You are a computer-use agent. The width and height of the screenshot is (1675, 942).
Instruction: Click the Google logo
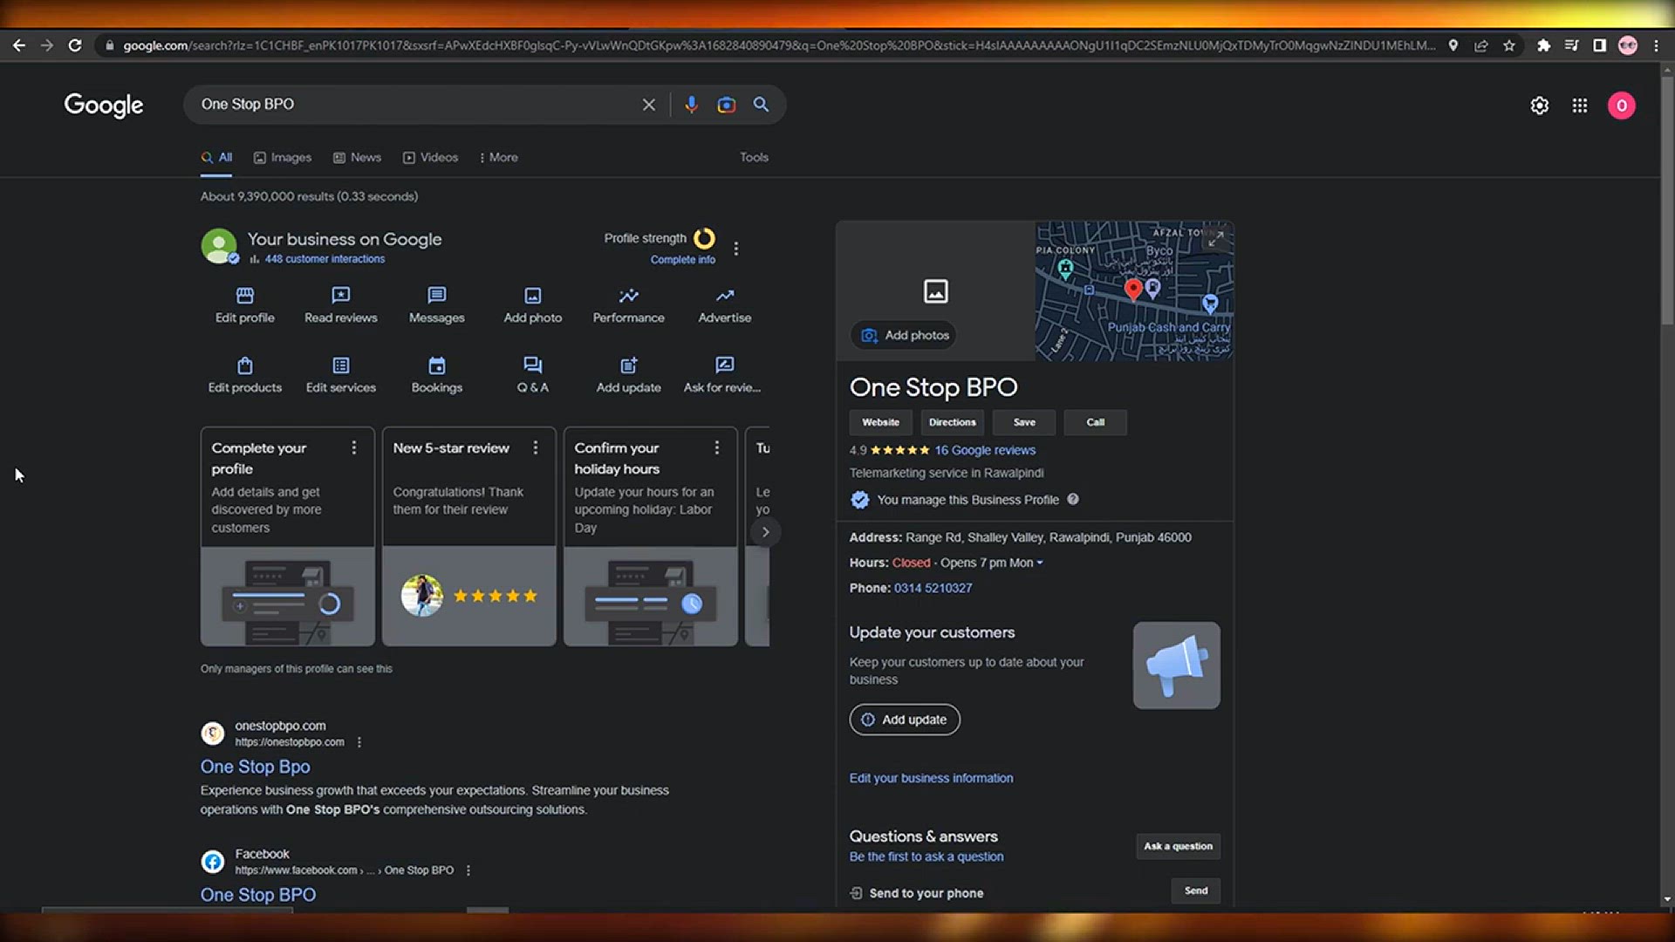[104, 106]
